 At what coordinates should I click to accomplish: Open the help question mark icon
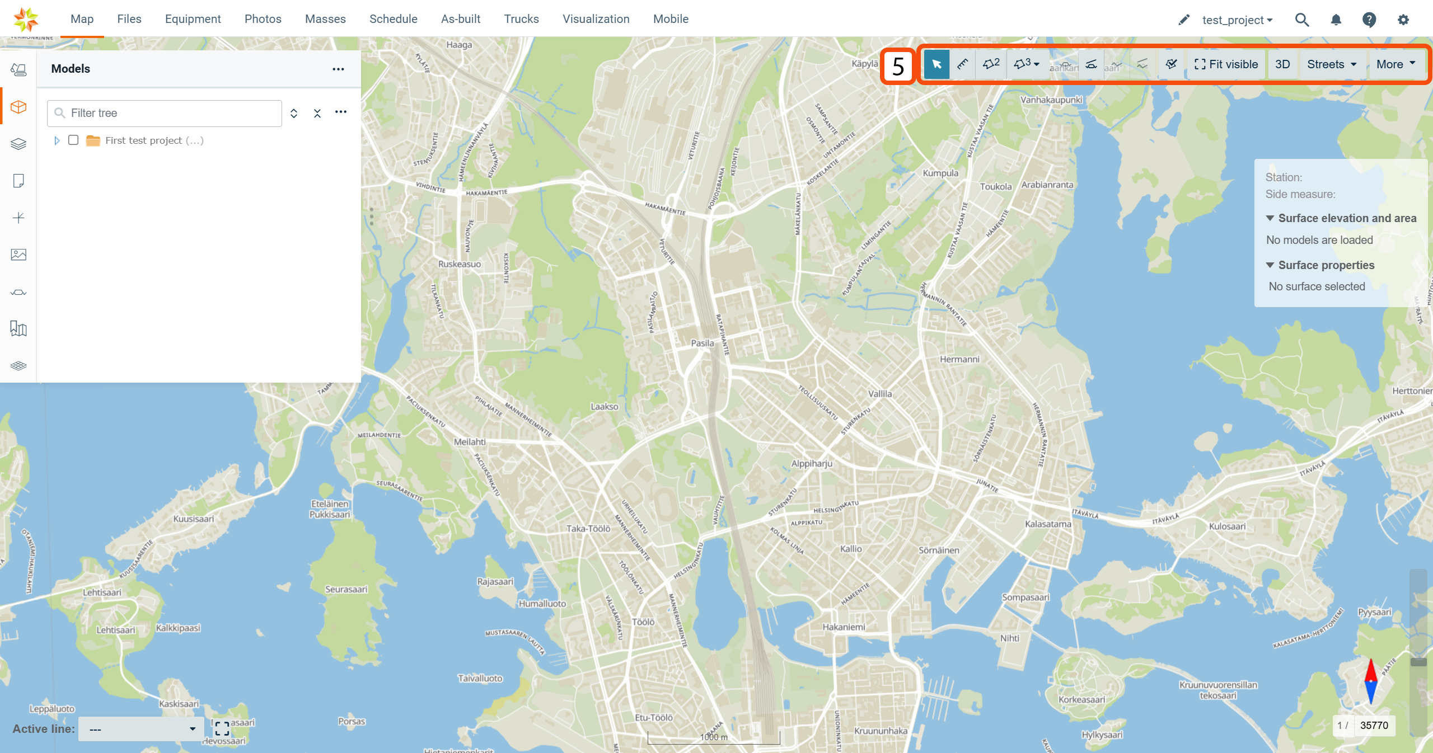[x=1369, y=20]
